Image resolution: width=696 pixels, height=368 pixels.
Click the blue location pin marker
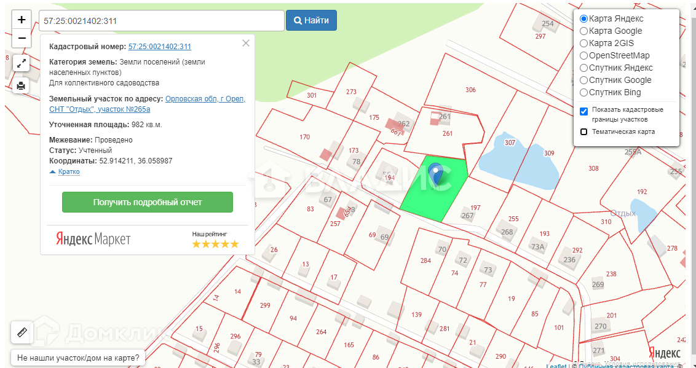437,174
